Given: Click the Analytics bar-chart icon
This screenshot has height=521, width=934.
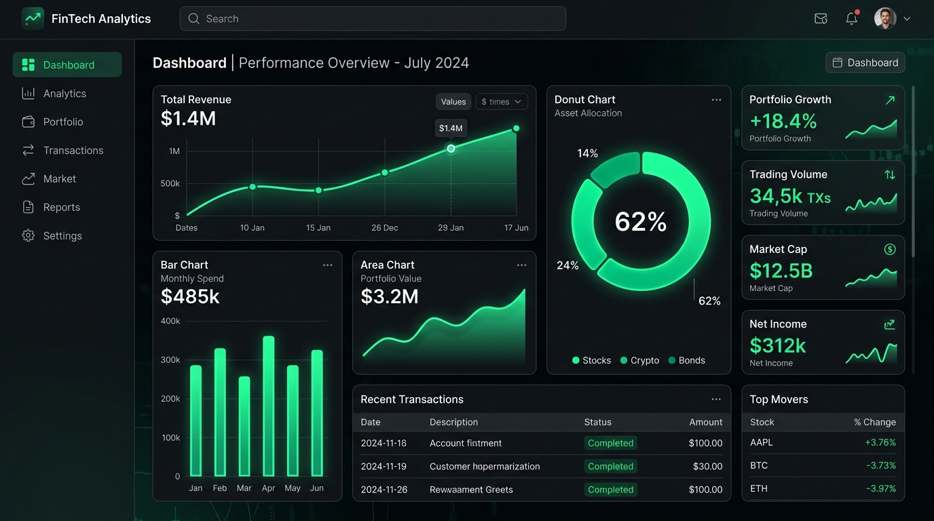Looking at the screenshot, I should (x=29, y=94).
